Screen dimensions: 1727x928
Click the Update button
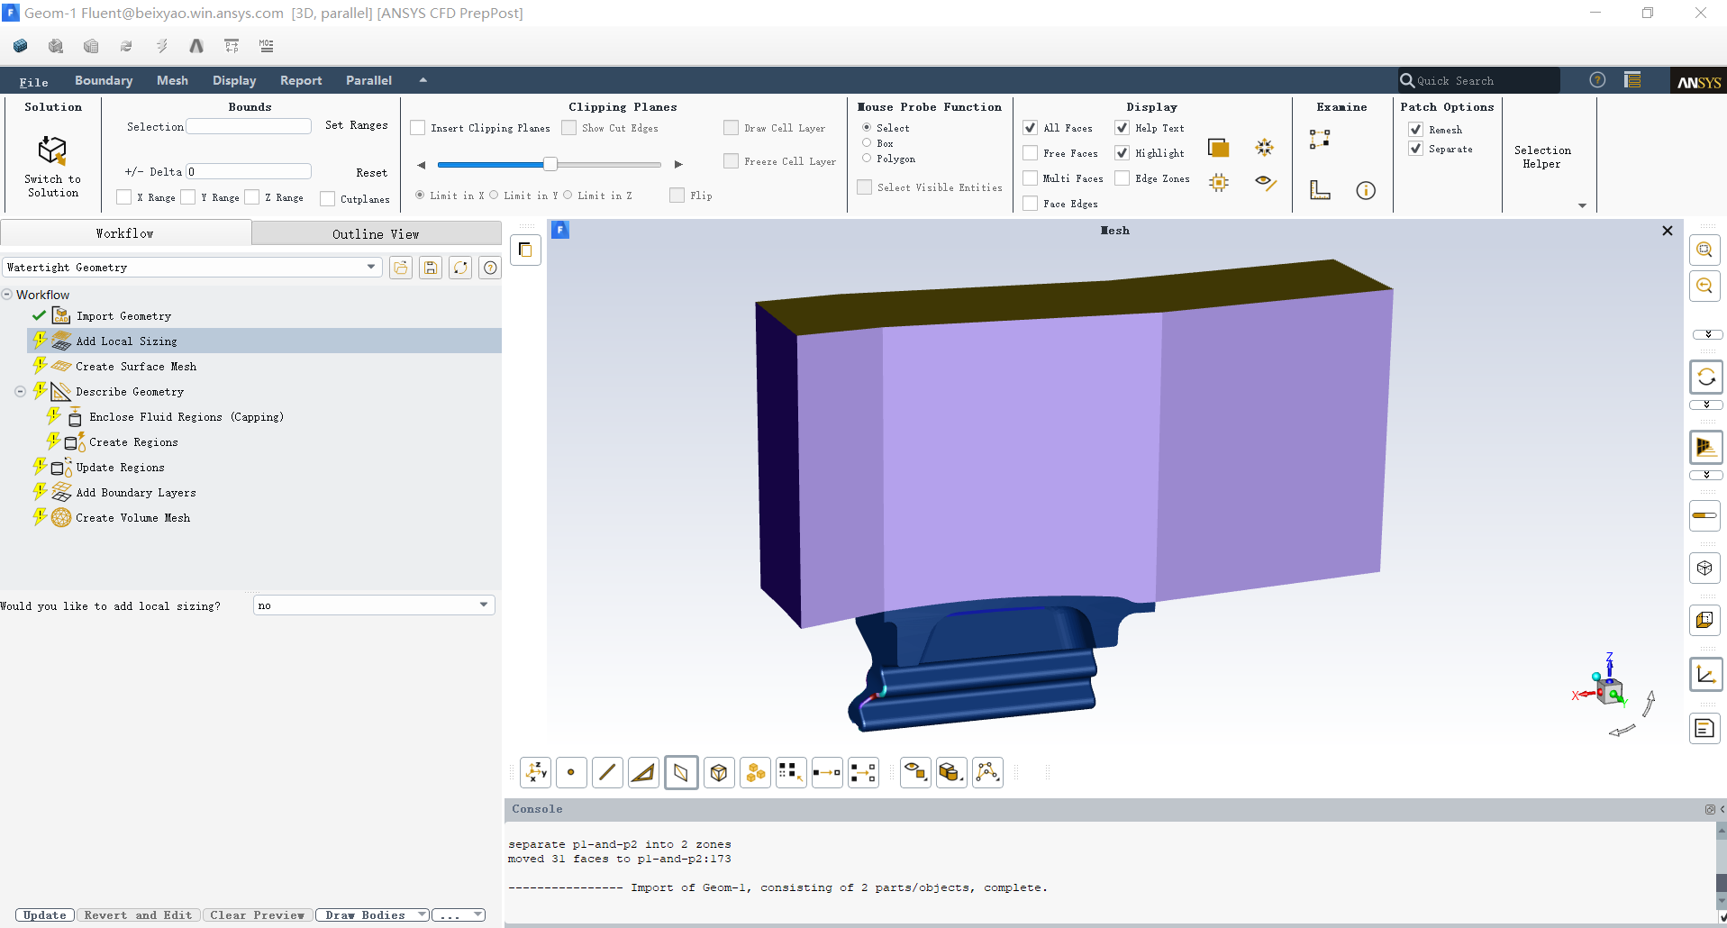pyautogui.click(x=45, y=915)
